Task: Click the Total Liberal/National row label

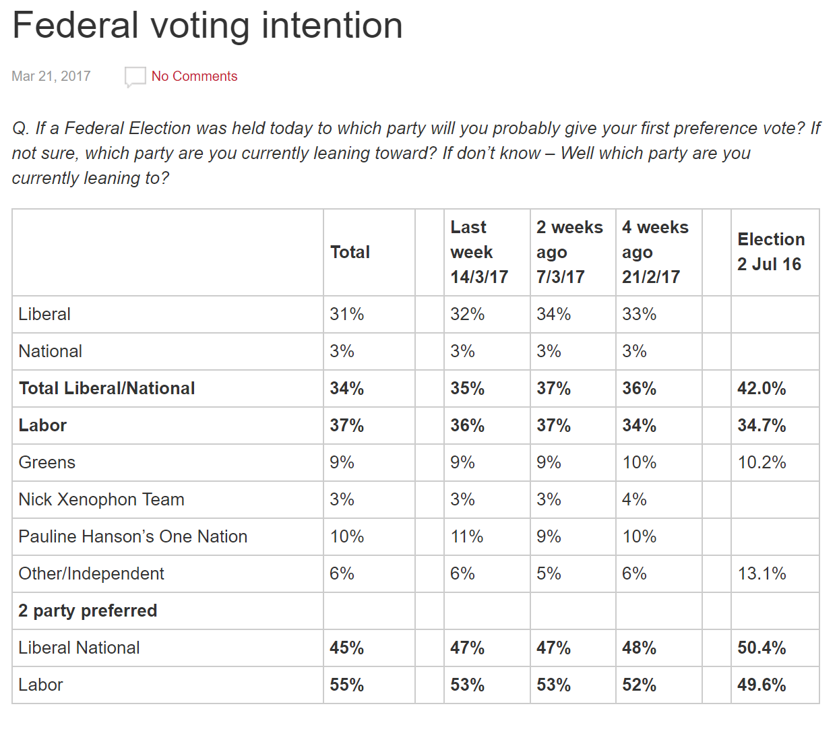Action: pos(107,388)
